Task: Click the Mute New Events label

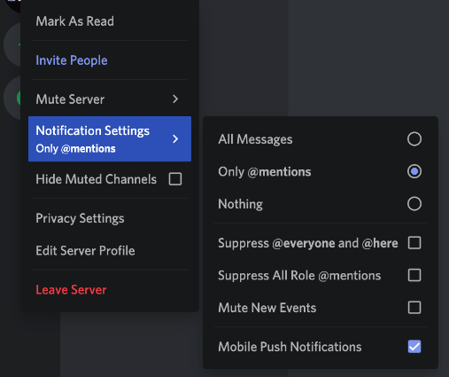Action: tap(267, 308)
